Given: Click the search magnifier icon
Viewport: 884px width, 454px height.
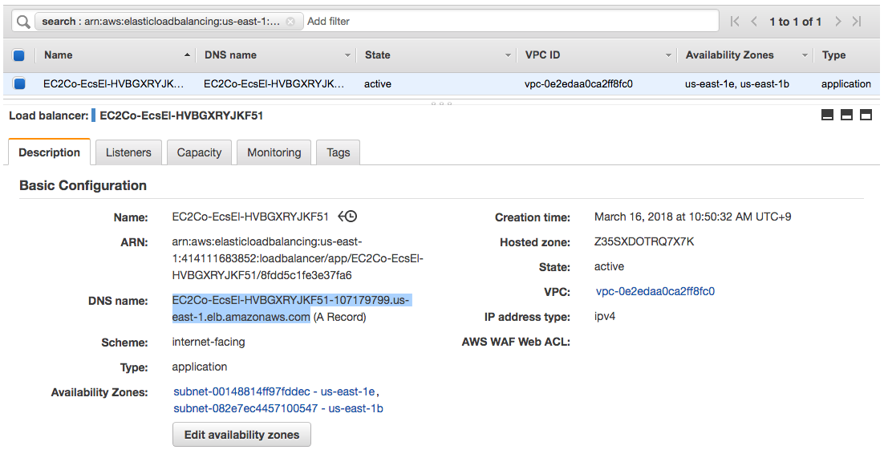Looking at the screenshot, I should 23,22.
